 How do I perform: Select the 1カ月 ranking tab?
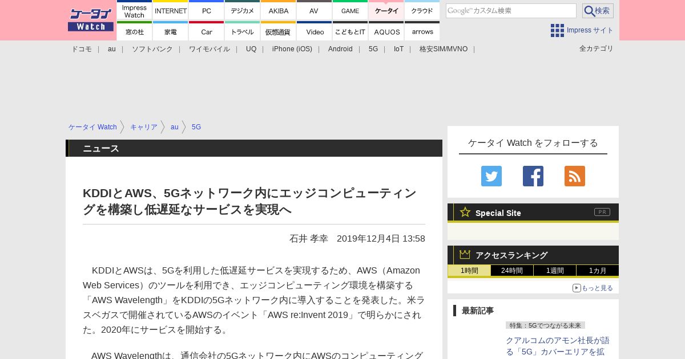(x=598, y=271)
